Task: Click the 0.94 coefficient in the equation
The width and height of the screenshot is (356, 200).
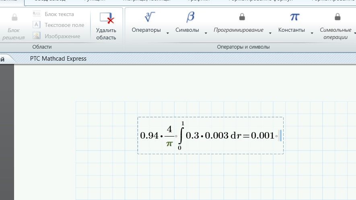Action: click(149, 135)
